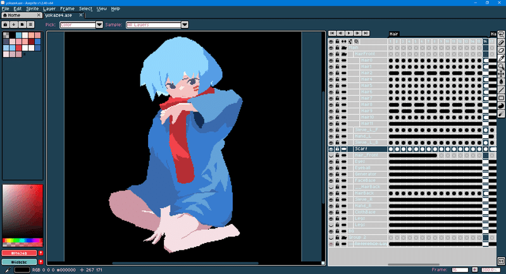
Task: Toggle header lock for all layers
Action: [x=338, y=41]
